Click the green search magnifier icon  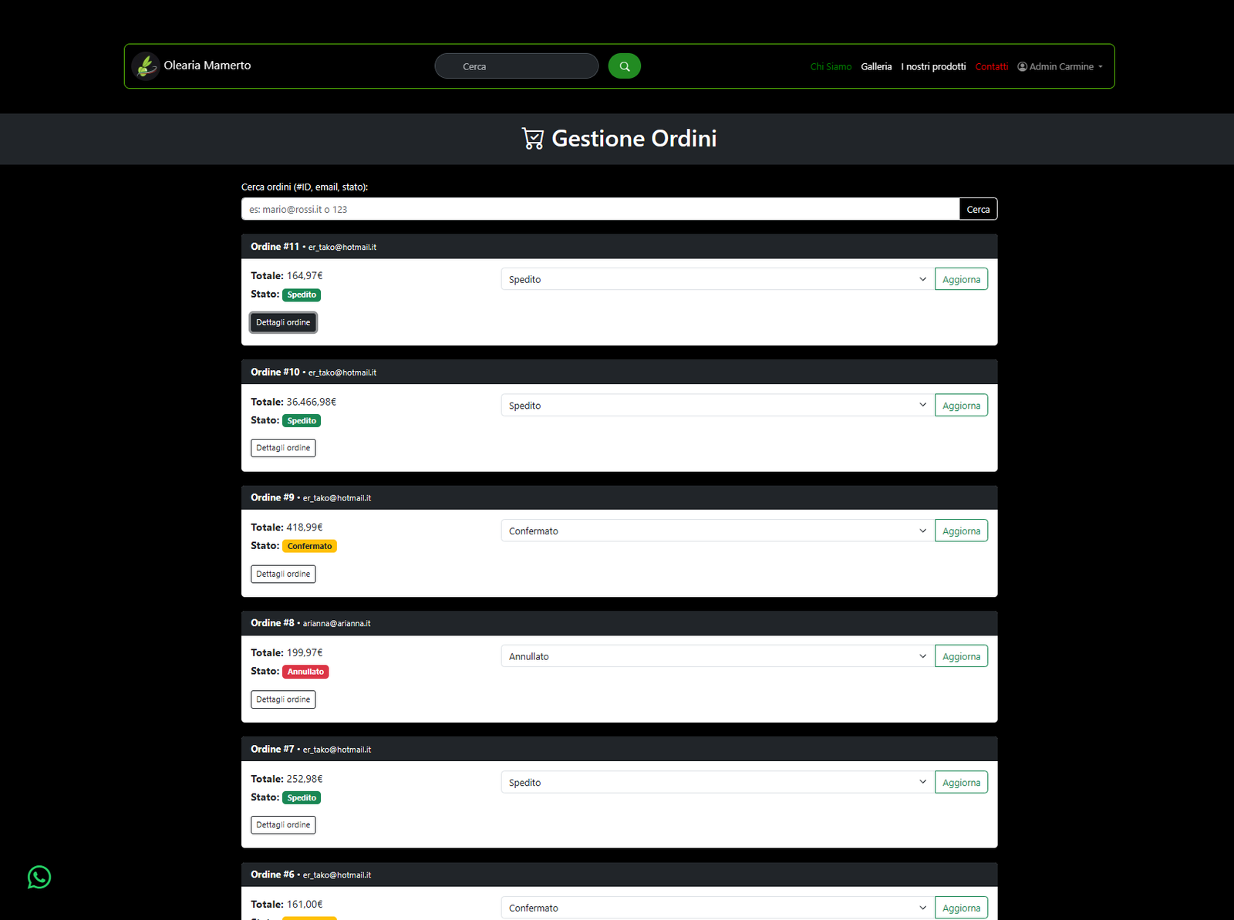tap(624, 66)
